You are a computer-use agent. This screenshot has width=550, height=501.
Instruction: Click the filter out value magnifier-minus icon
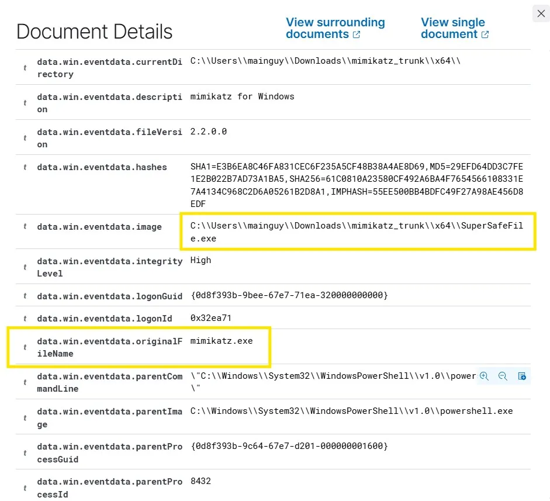click(503, 376)
